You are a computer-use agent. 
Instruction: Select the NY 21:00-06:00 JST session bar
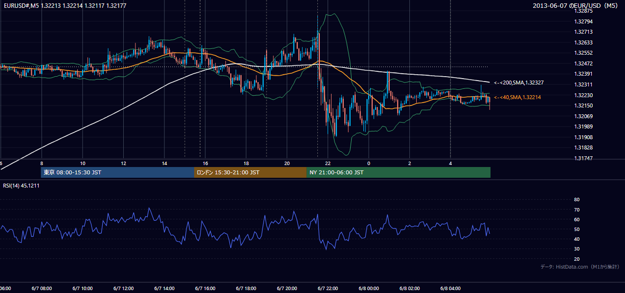[x=399, y=172]
